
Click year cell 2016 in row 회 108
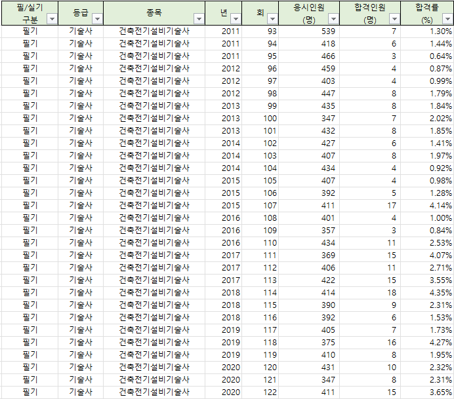[x=224, y=218]
